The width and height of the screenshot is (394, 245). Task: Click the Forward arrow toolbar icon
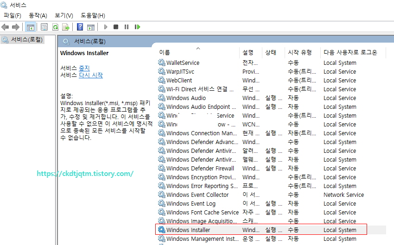click(16, 27)
